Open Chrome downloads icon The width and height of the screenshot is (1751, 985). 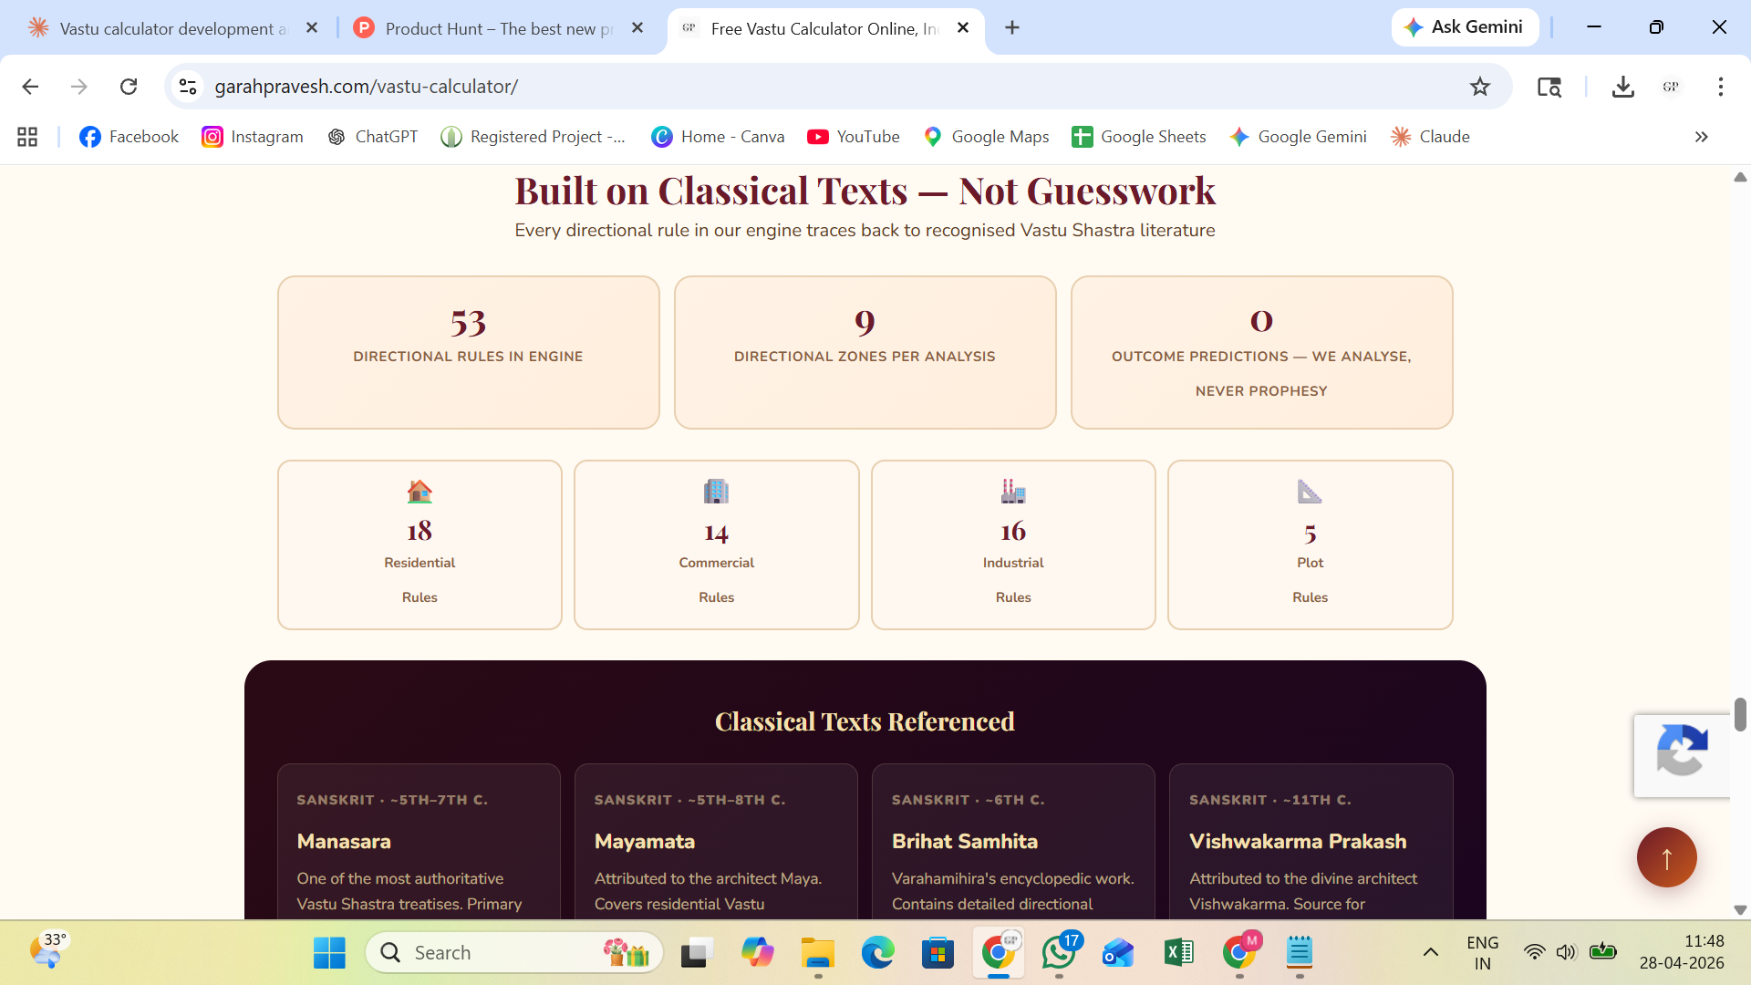point(1622,87)
